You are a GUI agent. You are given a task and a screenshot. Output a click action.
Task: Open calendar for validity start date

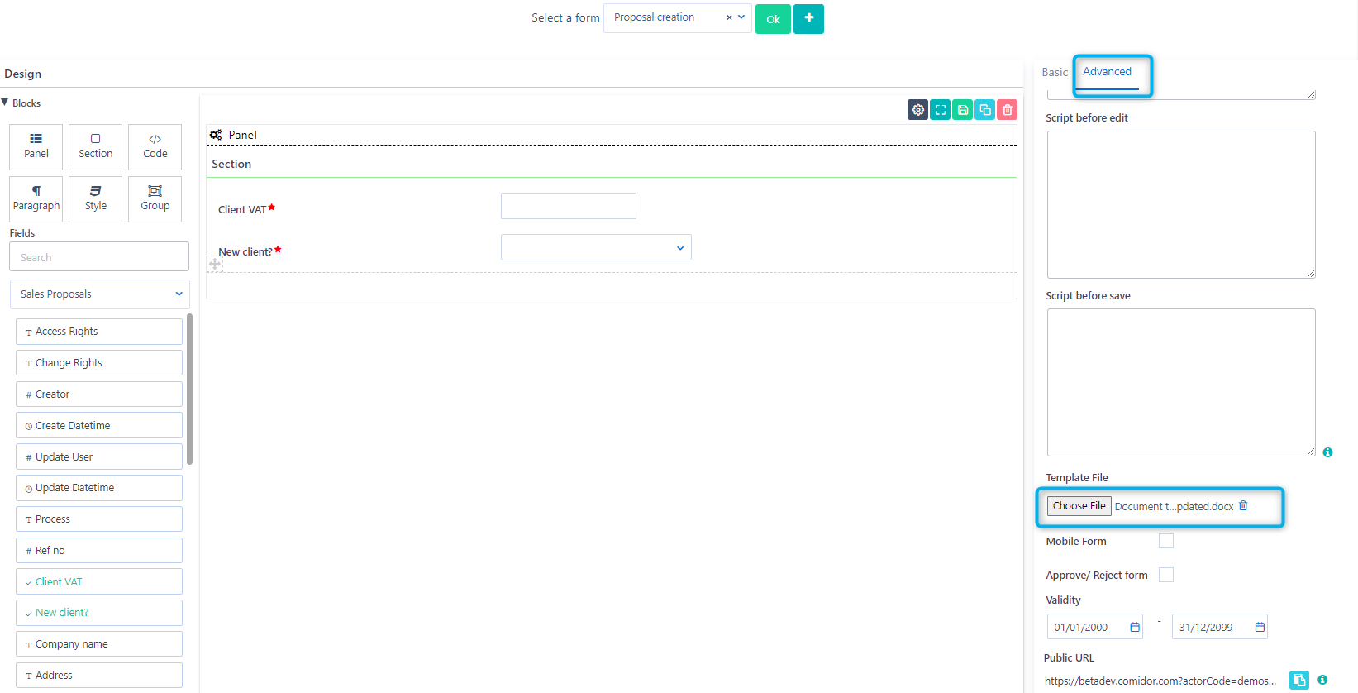(x=1135, y=628)
